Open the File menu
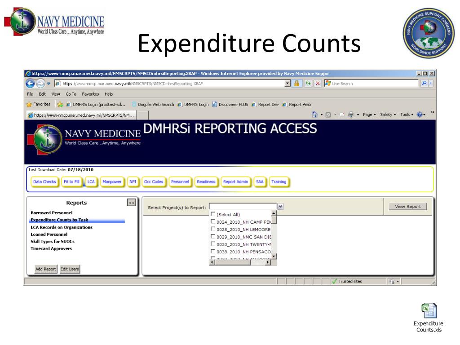The width and height of the screenshot is (460, 345). 30,94
